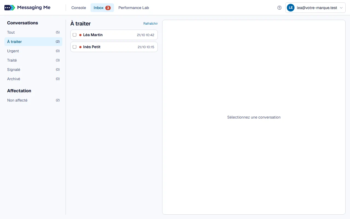Click the Messaging Me logo icon
Image resolution: width=350 pixels, height=219 pixels.
click(x=10, y=8)
